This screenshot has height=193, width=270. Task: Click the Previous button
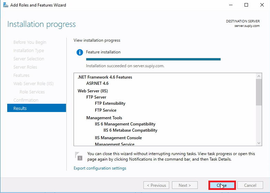click(156, 185)
